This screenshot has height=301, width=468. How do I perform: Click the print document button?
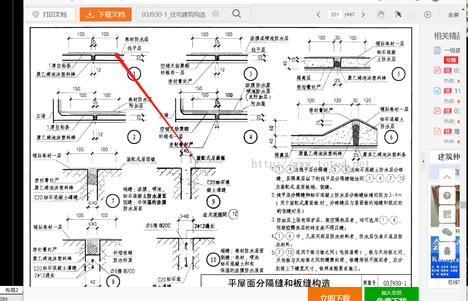click(x=50, y=14)
